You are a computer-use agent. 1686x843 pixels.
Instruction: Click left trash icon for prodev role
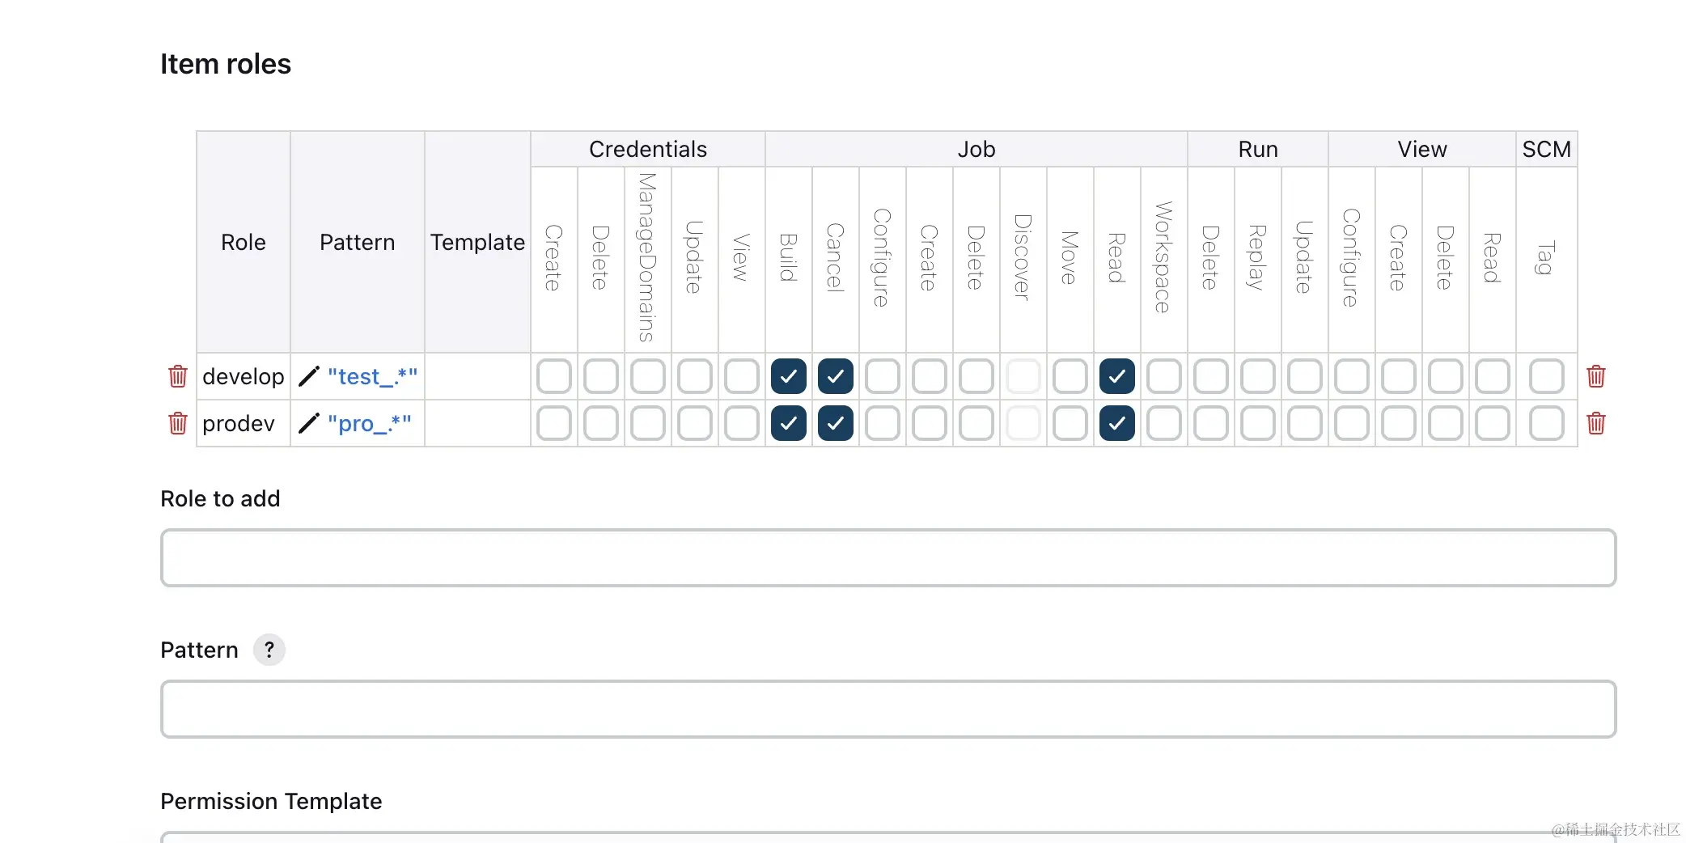click(x=178, y=423)
